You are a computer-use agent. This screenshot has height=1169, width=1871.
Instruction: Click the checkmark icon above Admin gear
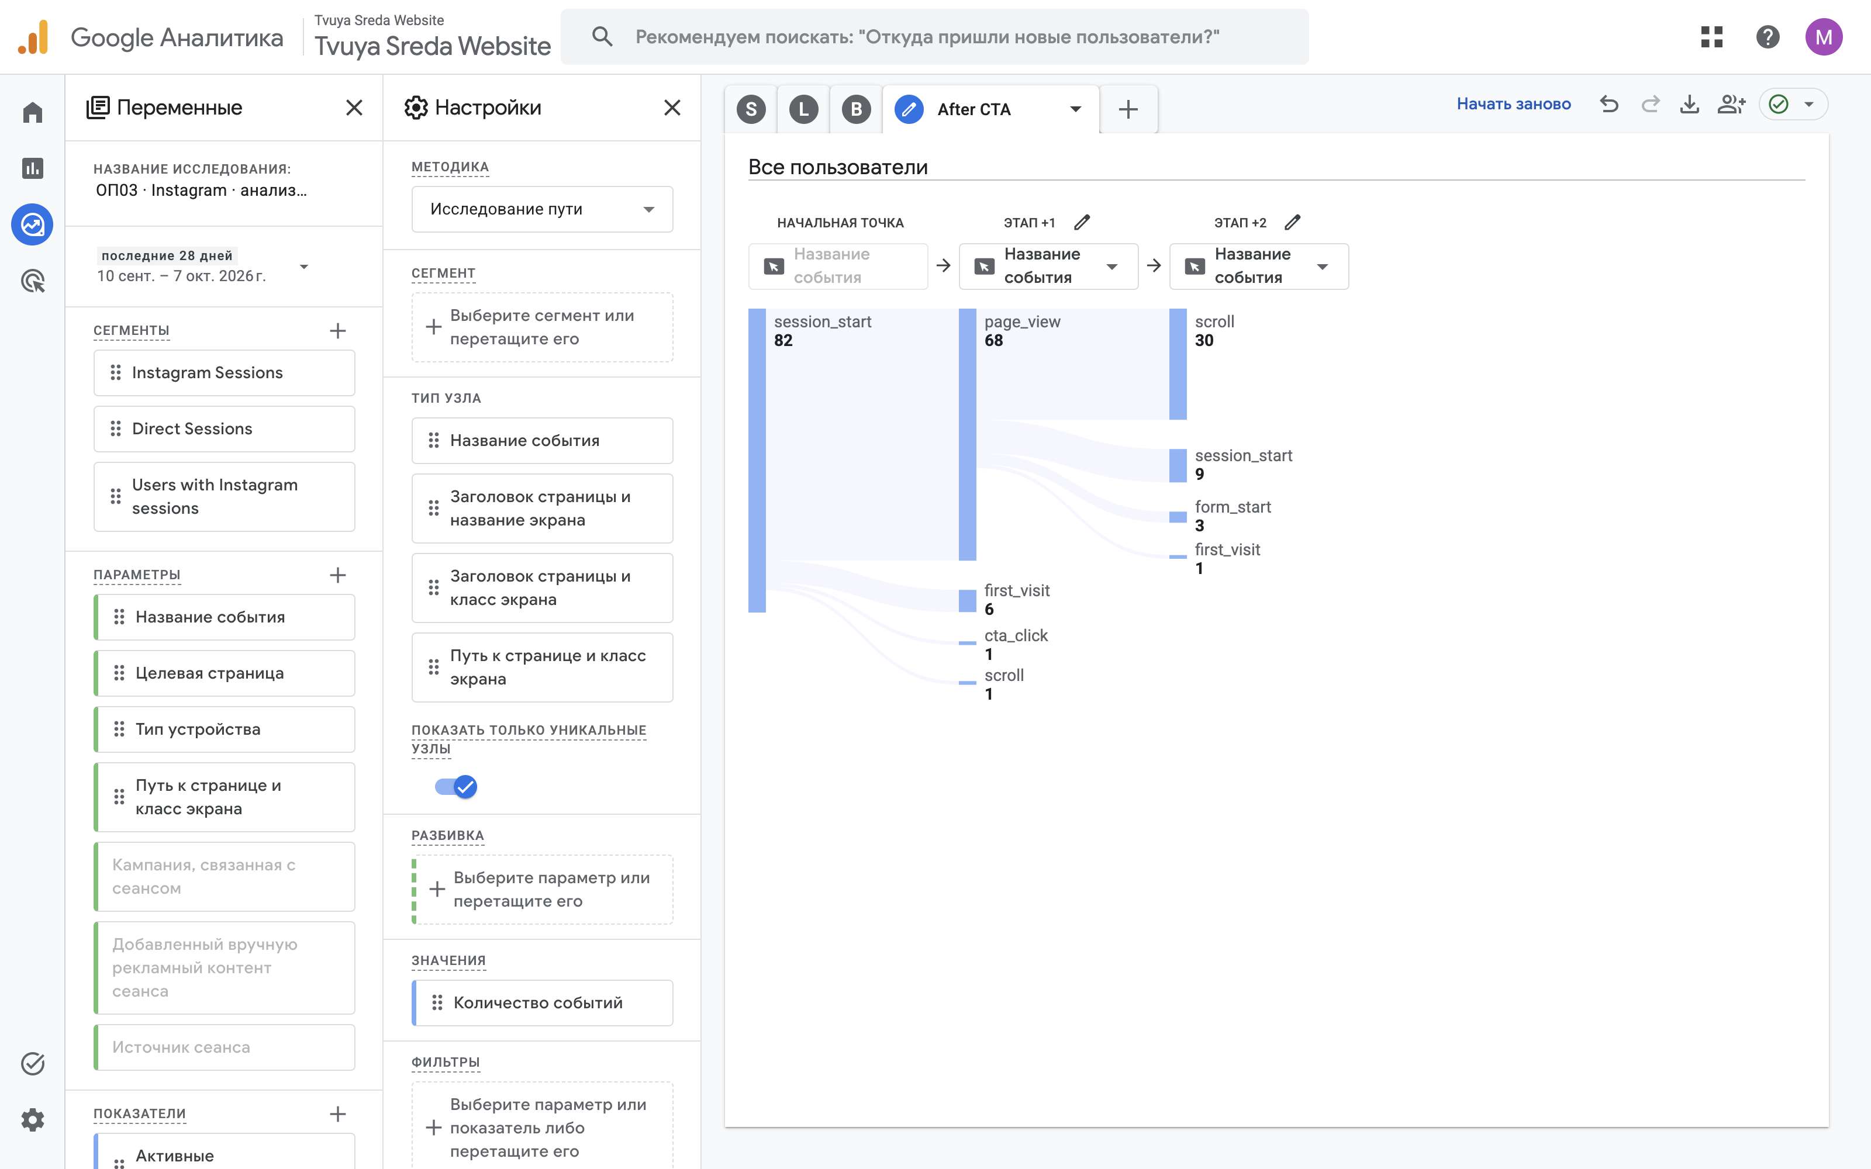pyautogui.click(x=33, y=1064)
